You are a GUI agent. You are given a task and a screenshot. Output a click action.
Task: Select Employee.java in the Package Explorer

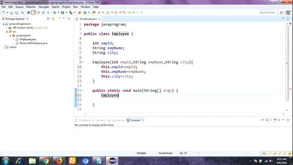coord(27,39)
